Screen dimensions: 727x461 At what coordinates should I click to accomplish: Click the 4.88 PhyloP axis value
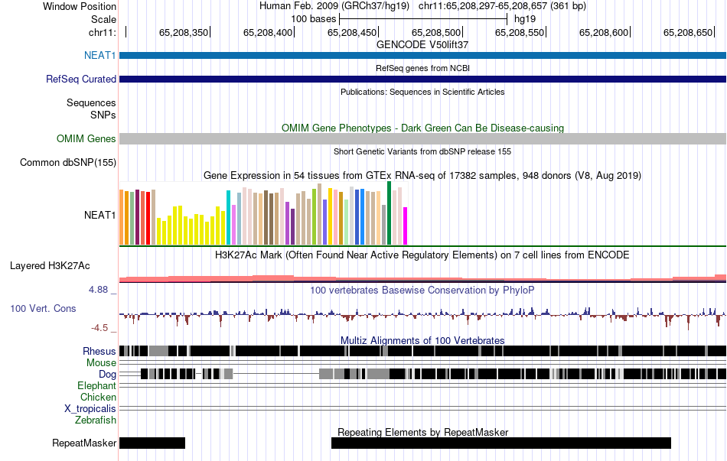click(x=98, y=290)
